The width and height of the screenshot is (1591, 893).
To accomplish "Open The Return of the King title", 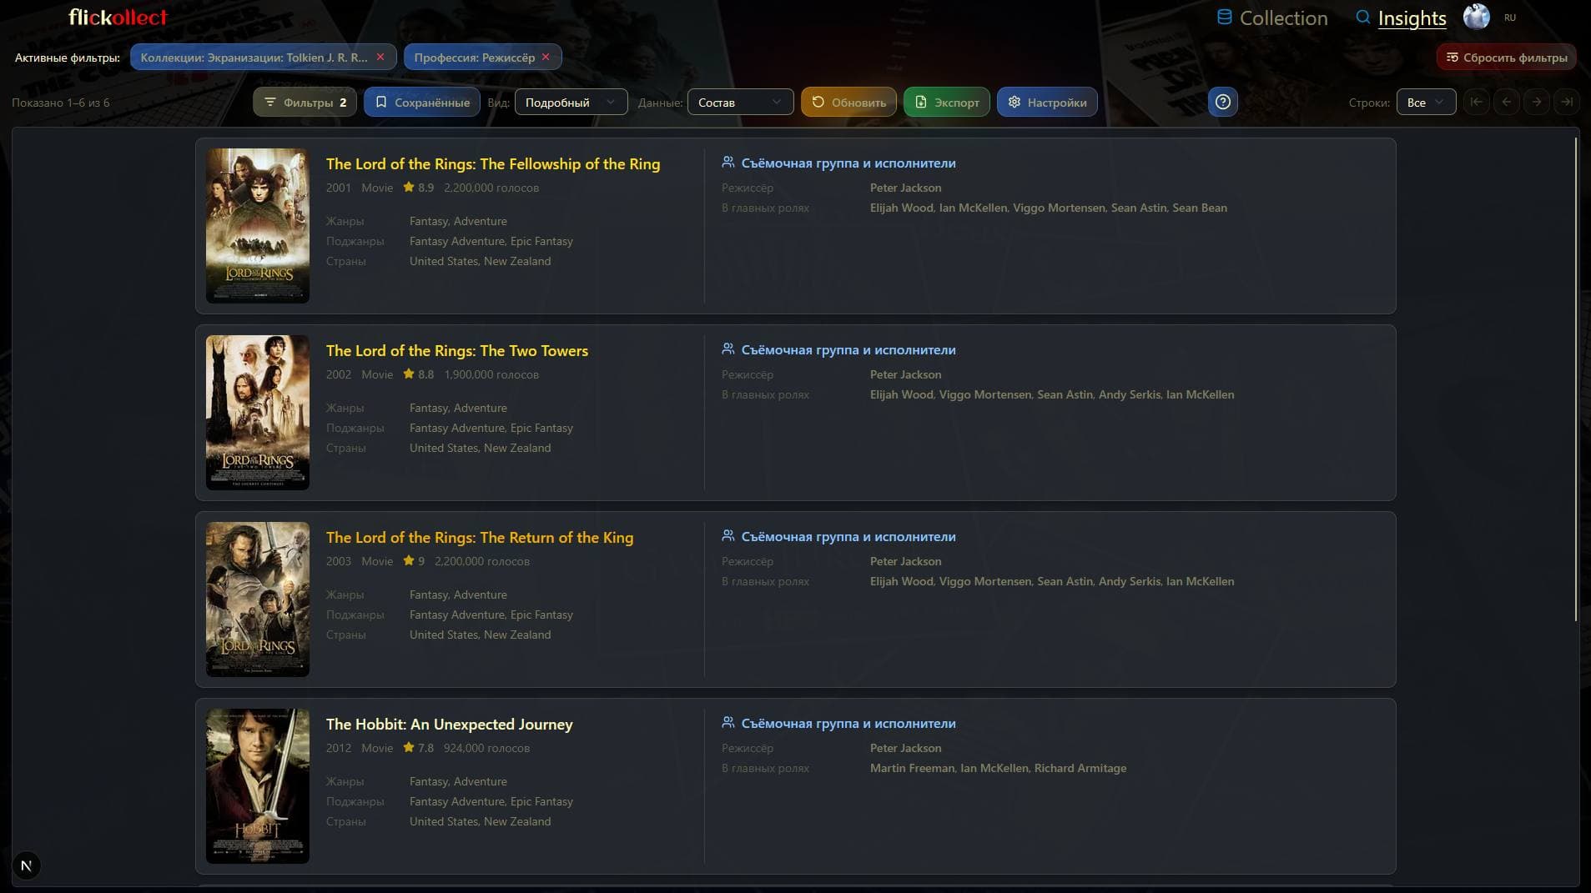I will [x=480, y=538].
